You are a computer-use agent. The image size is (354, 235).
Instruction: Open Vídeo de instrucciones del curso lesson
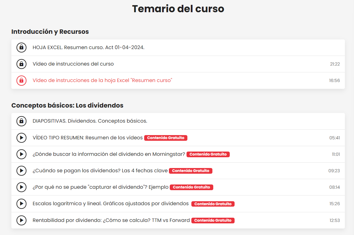click(x=73, y=64)
